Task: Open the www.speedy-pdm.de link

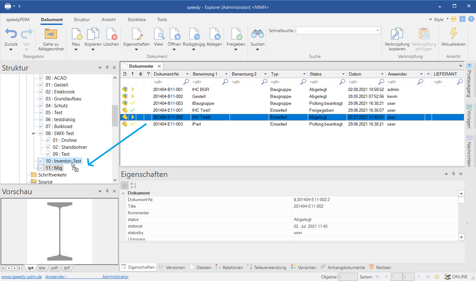Action: [x=22, y=277]
